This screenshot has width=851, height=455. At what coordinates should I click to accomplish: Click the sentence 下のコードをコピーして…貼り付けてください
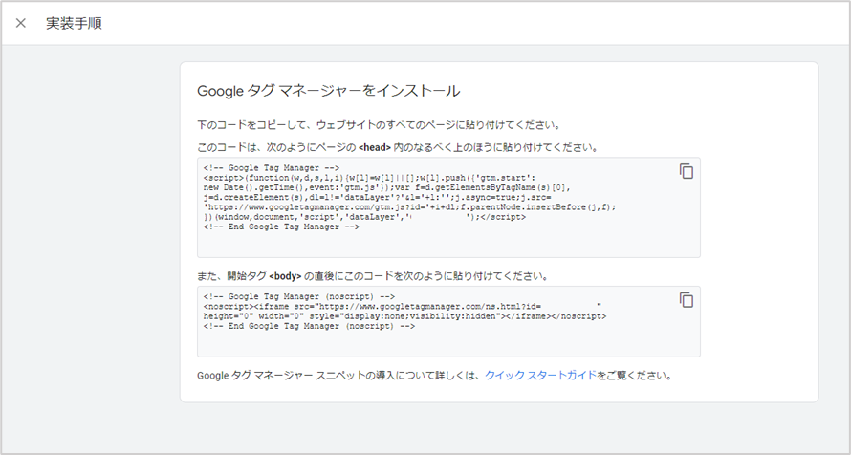pyautogui.click(x=379, y=125)
